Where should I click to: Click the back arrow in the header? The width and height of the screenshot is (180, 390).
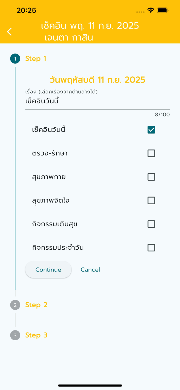click(9, 31)
